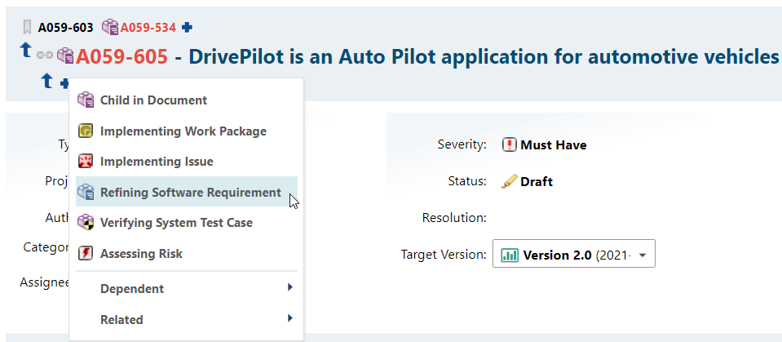782x342 pixels.
Task: Click the chain link icon before A059-605
Action: tap(45, 55)
